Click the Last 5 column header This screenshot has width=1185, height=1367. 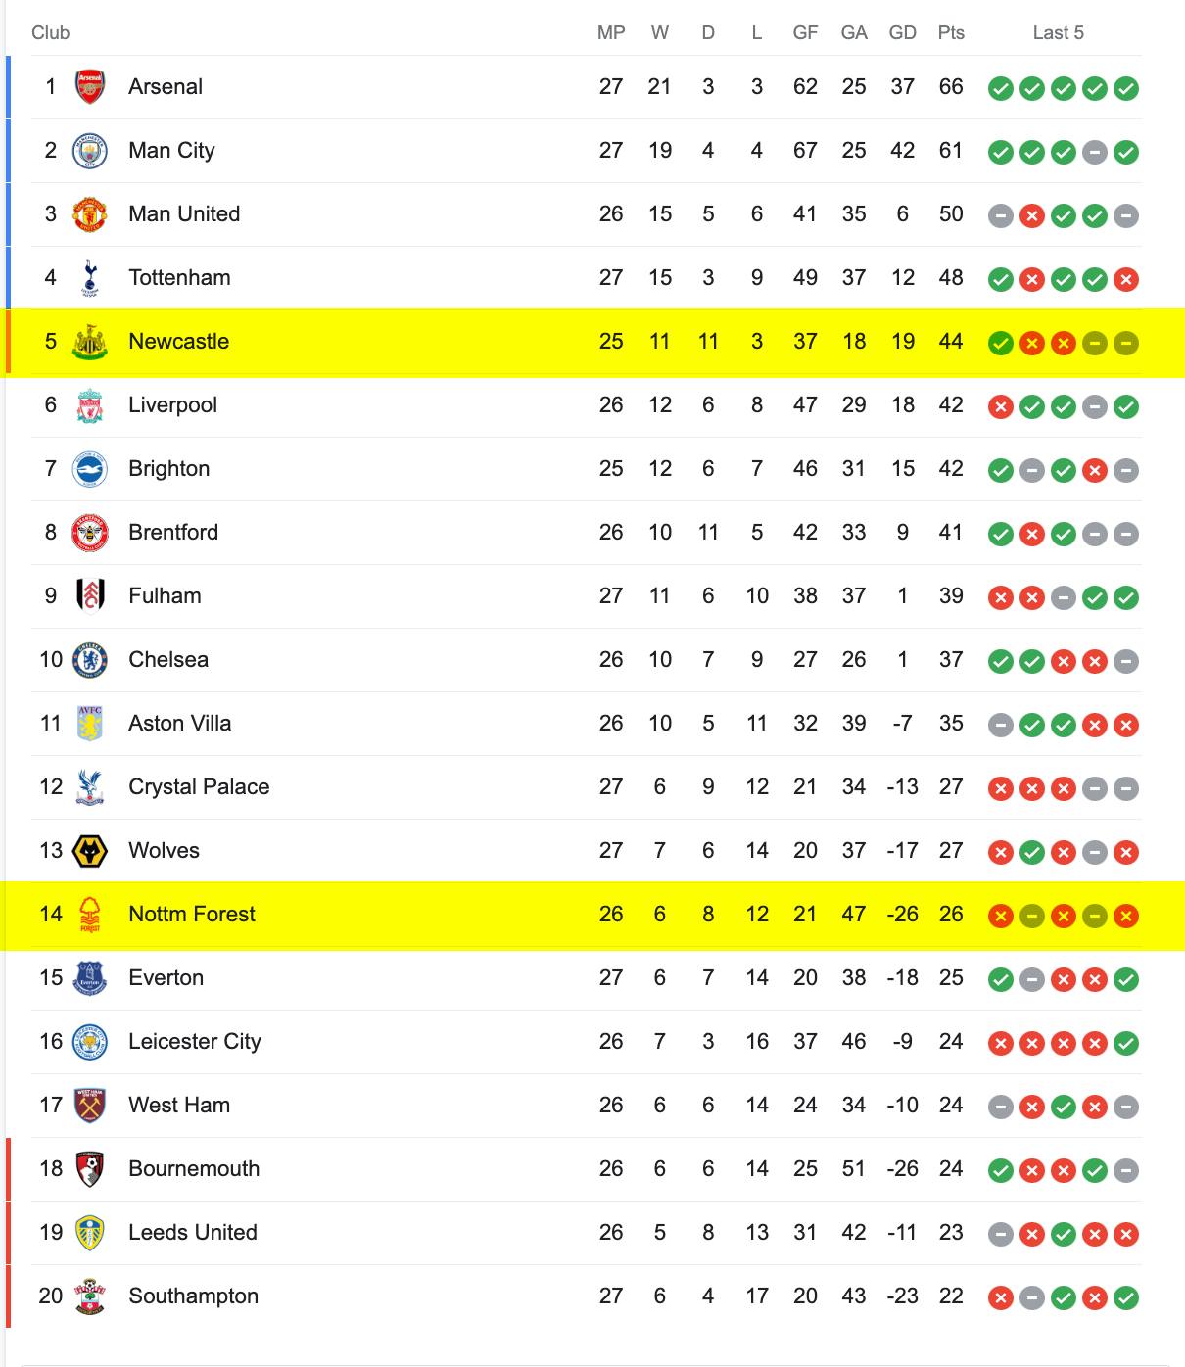[1059, 32]
